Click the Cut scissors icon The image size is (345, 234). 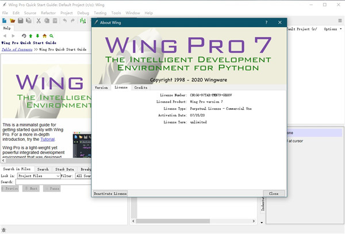(x=39, y=21)
